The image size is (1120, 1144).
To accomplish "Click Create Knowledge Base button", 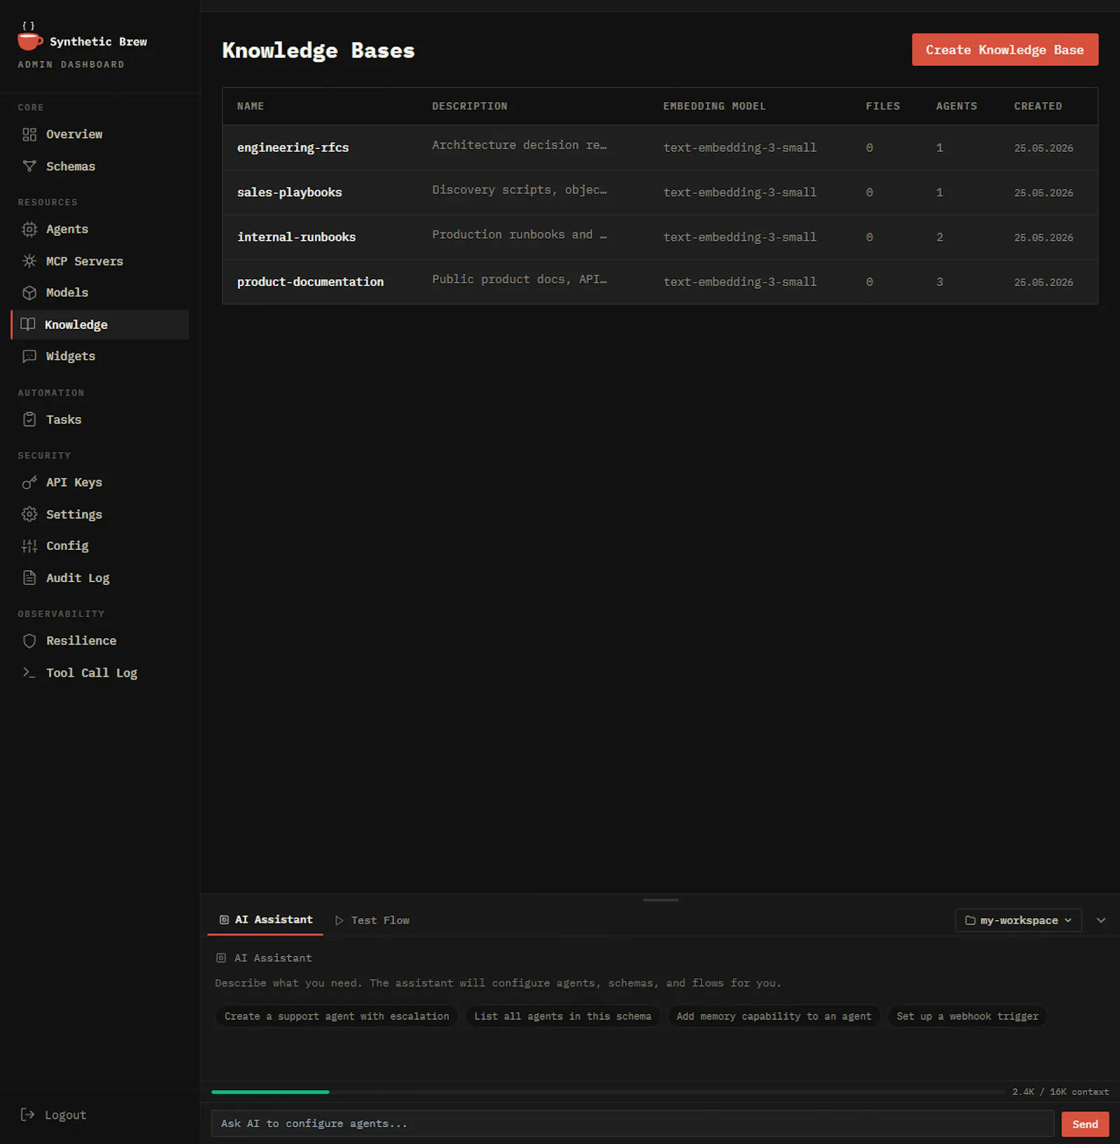I will 1004,50.
